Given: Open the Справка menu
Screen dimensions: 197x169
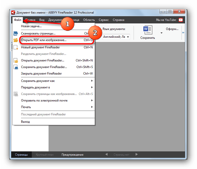Looking at the screenshot, I should point(118,20).
